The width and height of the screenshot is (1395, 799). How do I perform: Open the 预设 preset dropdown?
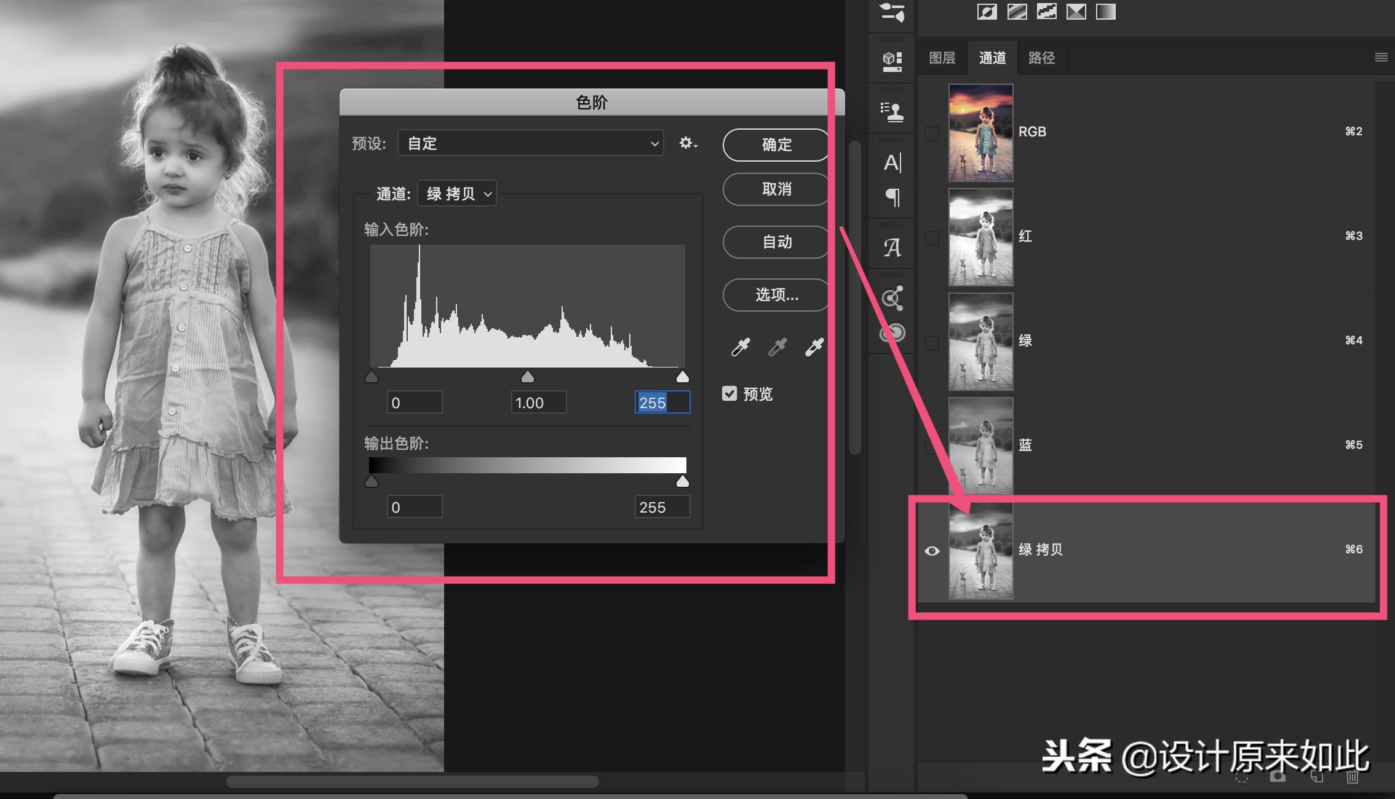pos(530,143)
